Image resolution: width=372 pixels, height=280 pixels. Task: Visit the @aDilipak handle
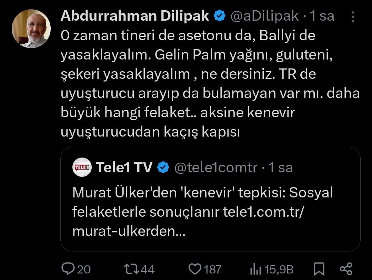coord(264,16)
